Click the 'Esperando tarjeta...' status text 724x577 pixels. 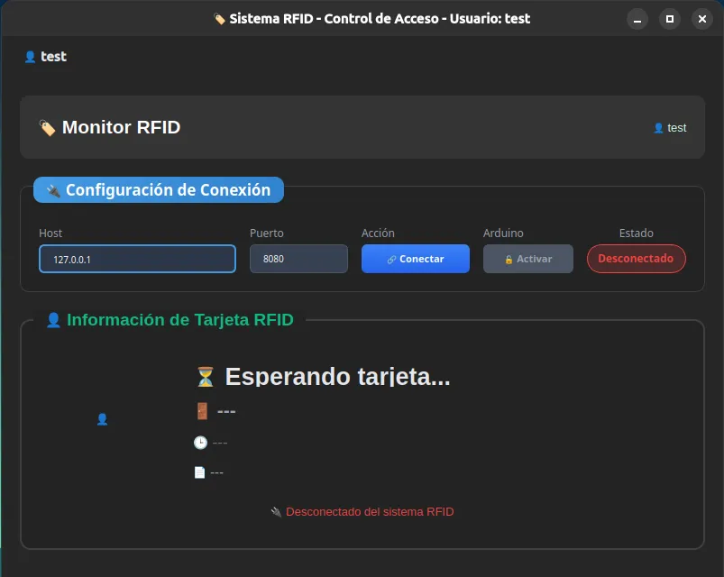pos(337,377)
